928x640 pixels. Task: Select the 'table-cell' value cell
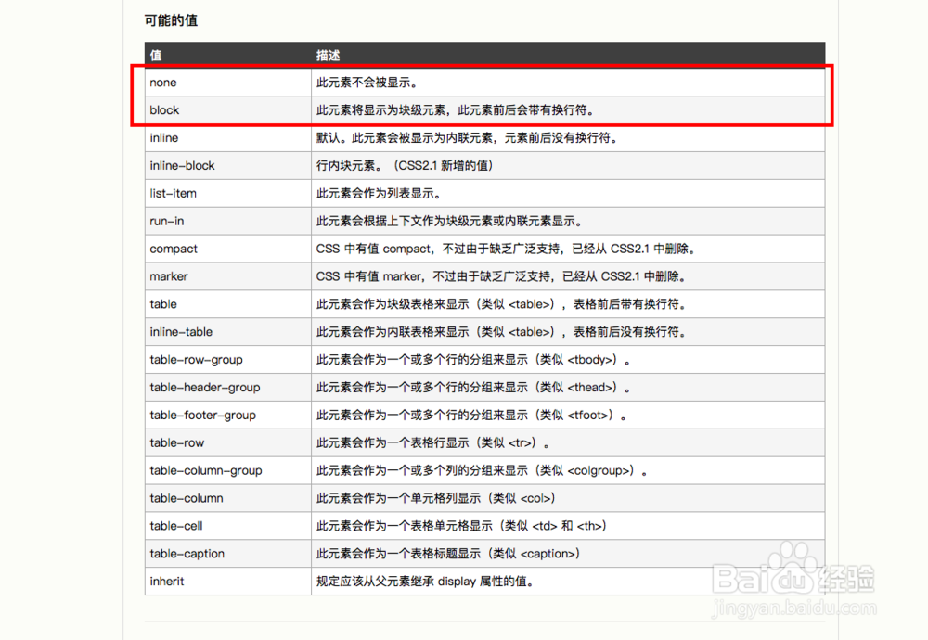[x=228, y=527]
